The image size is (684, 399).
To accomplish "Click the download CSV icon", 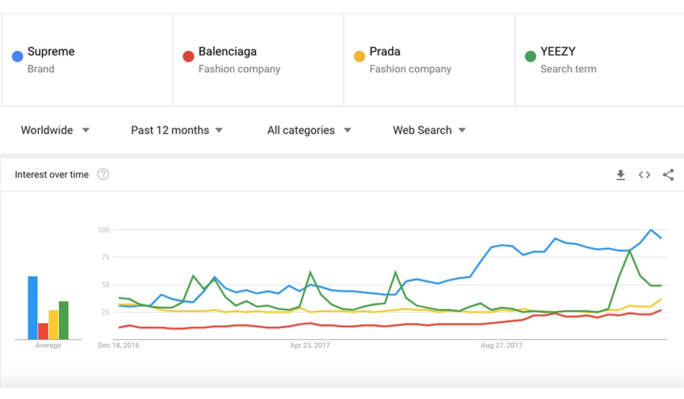I will click(621, 175).
